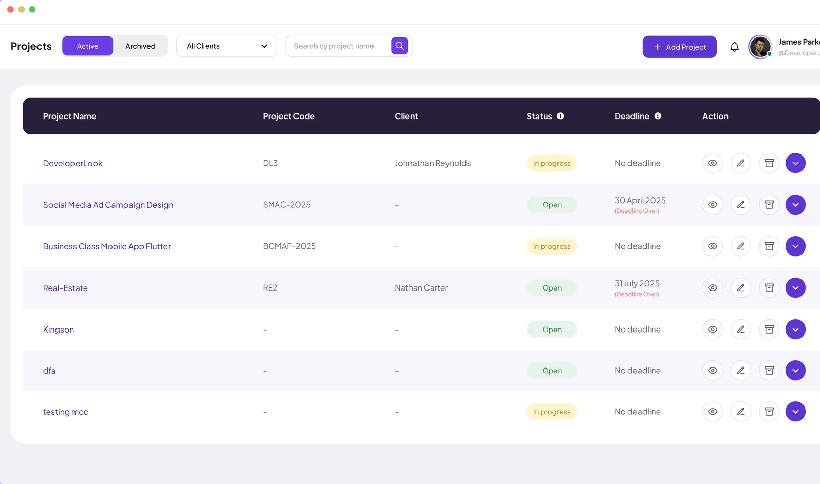820x484 pixels.
Task: View the testing mcc project via eye icon
Action: [713, 412]
